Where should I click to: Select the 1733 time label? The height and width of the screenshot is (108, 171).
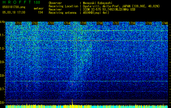51,23
